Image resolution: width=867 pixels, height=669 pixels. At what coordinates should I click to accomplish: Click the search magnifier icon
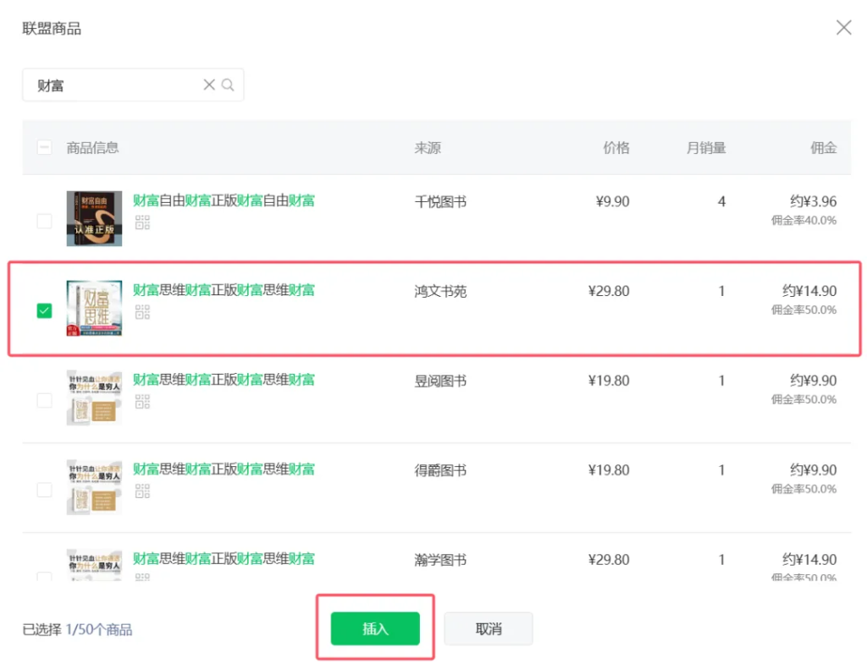227,85
